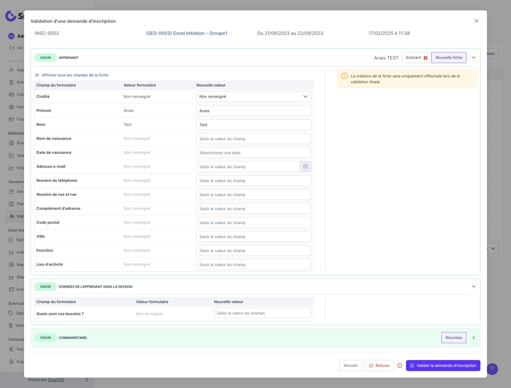Click the date range 'Du 21/09/2023 au 22/09/2023'
The height and width of the screenshot is (388, 511).
coord(290,33)
